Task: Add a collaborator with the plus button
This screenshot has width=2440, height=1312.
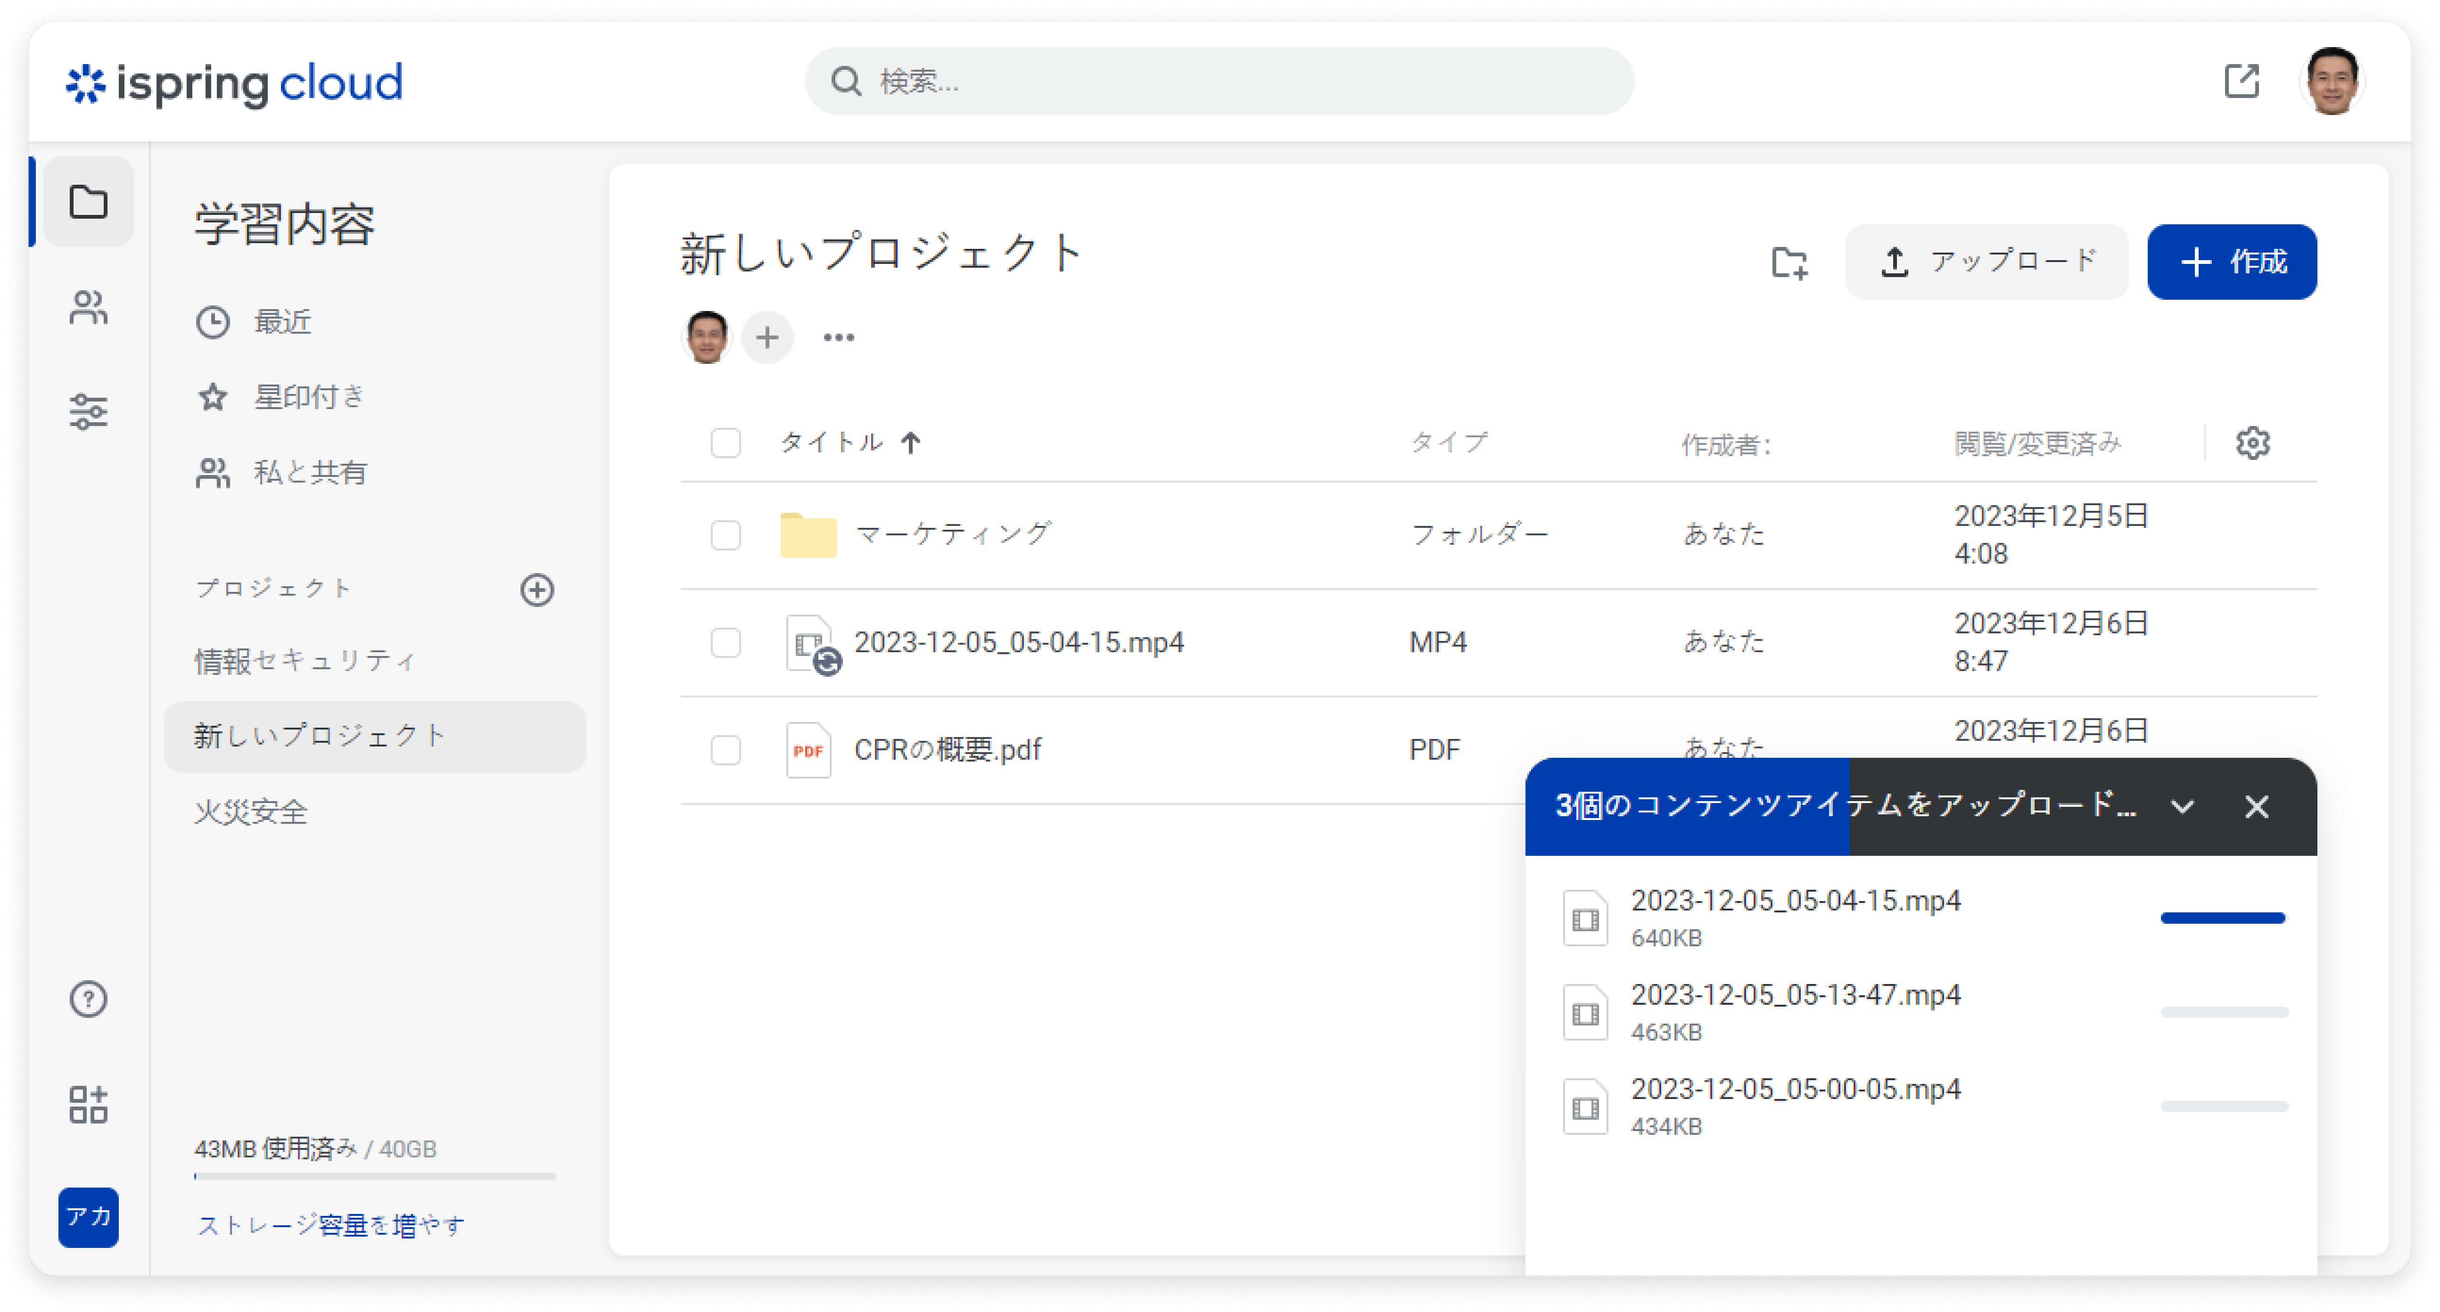Action: click(767, 337)
